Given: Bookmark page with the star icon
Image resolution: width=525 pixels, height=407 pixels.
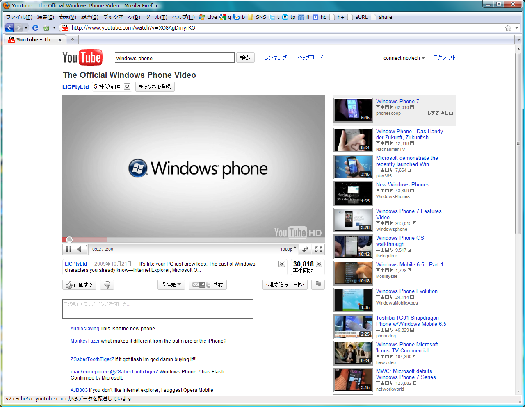Looking at the screenshot, I should click(x=508, y=28).
